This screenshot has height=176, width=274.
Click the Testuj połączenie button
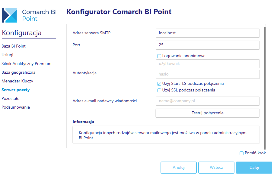coord(208,113)
